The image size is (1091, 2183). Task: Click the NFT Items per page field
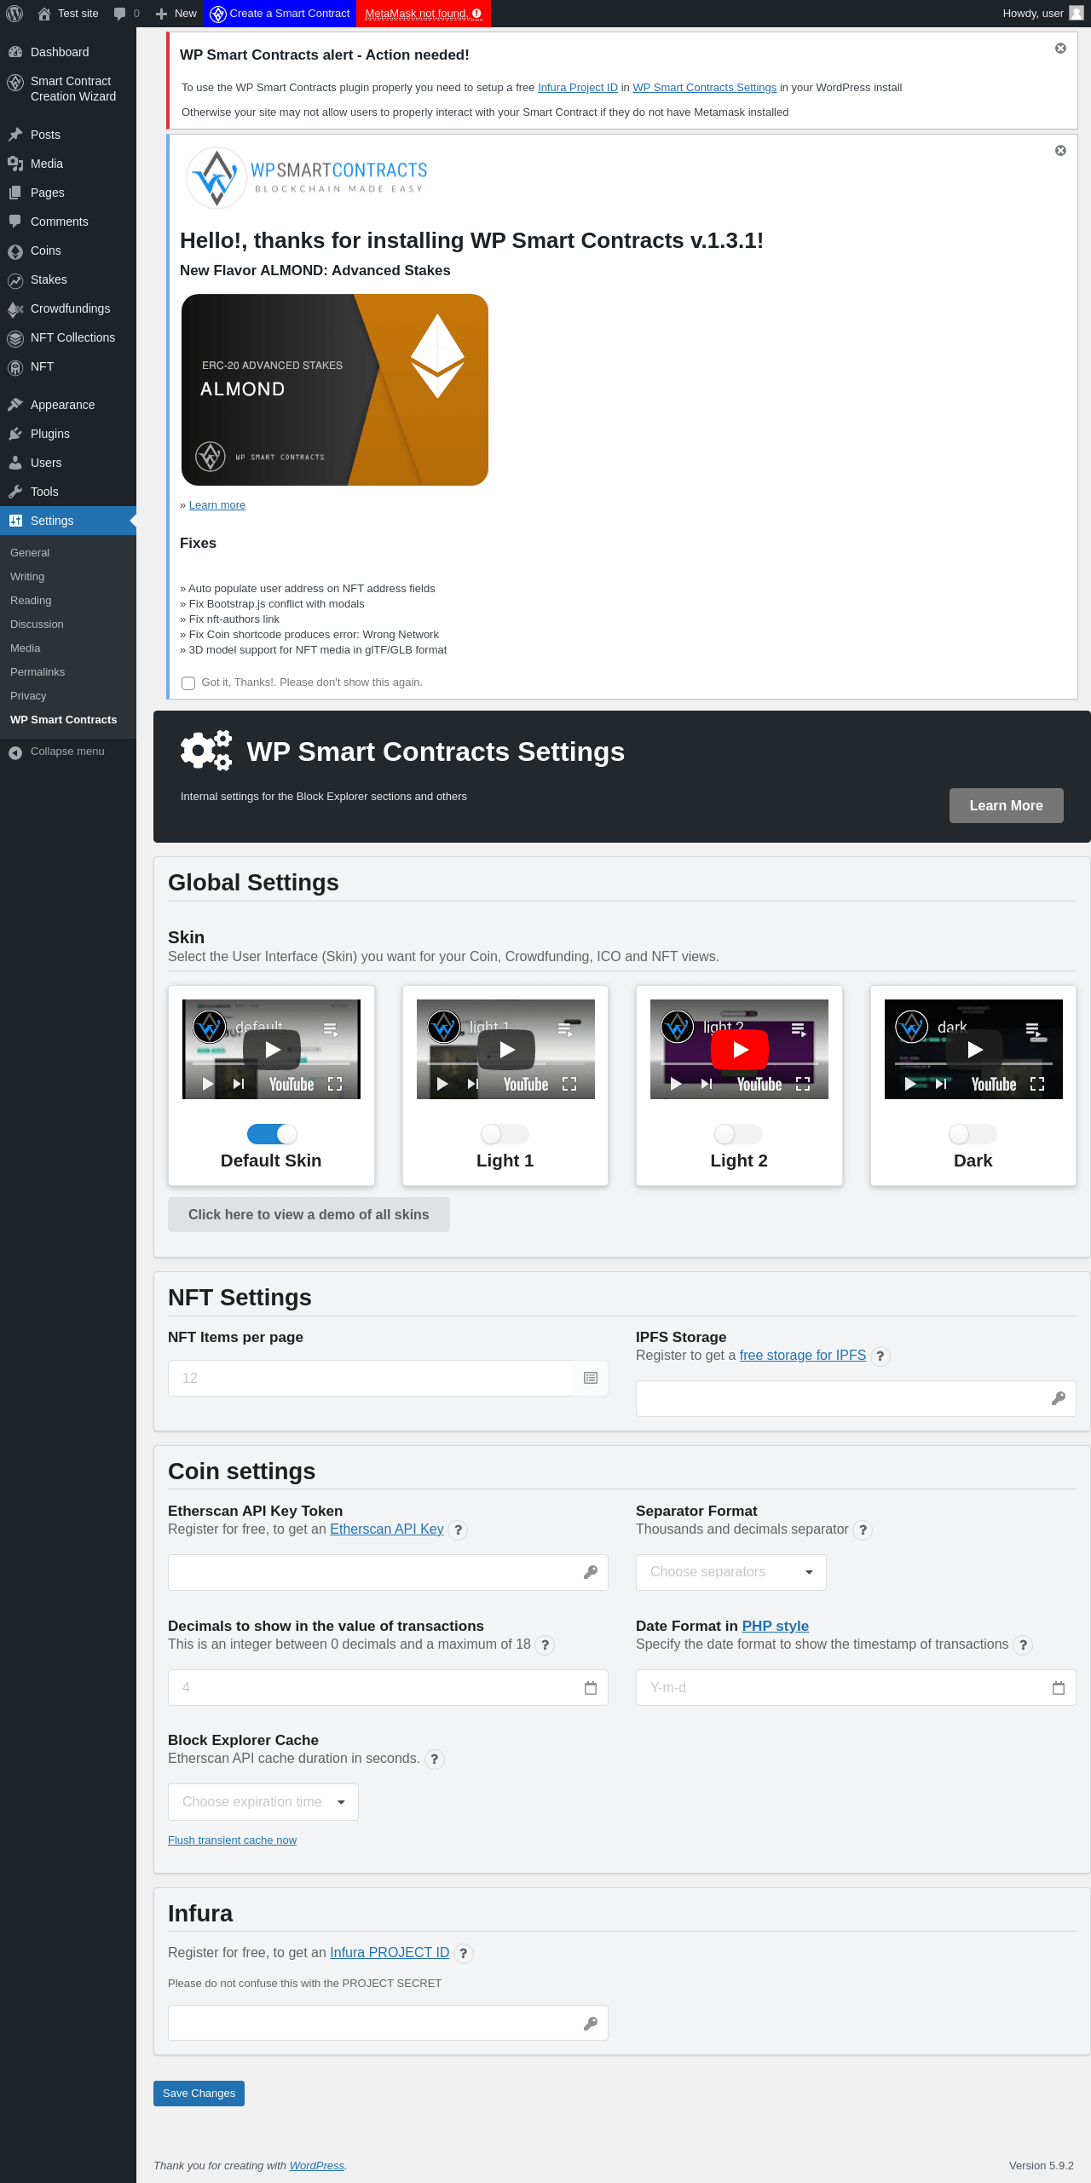tap(388, 1379)
